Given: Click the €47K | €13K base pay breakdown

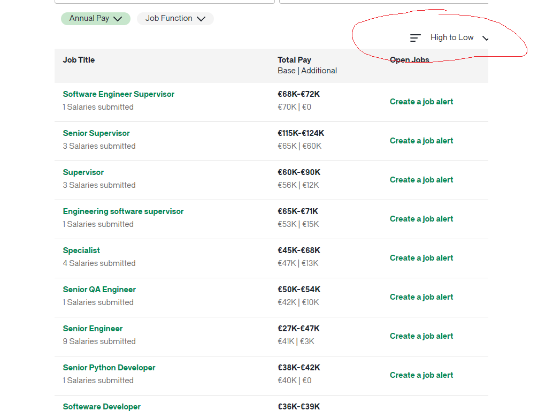Looking at the screenshot, I should coord(298,263).
